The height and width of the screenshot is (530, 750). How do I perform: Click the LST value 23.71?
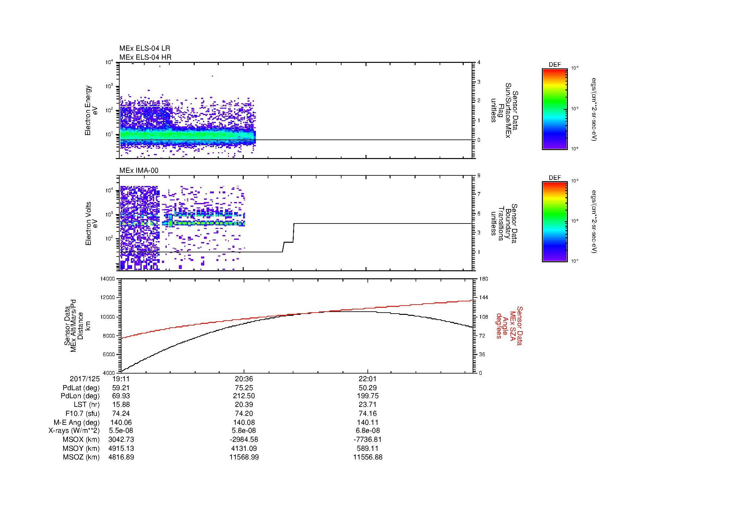[x=368, y=405]
